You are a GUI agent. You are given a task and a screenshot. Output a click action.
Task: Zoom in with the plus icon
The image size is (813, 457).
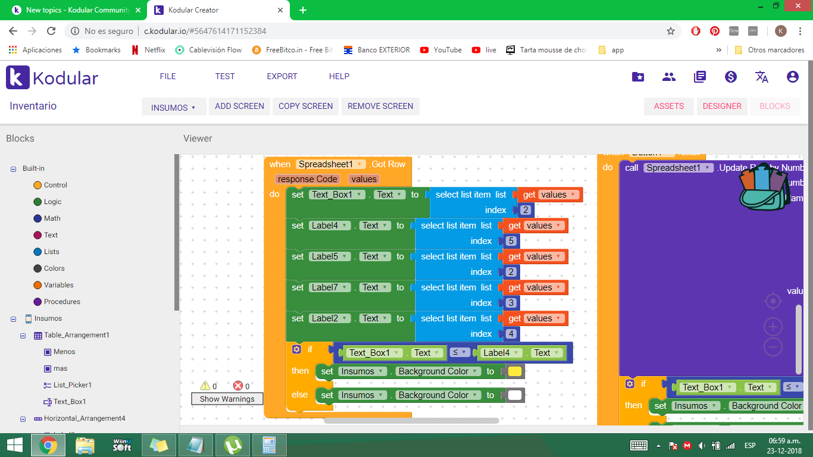point(773,327)
